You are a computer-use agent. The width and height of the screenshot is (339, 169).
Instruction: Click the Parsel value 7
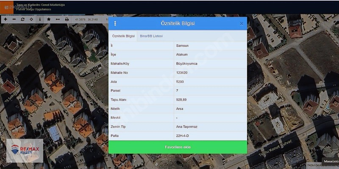pos(210,90)
